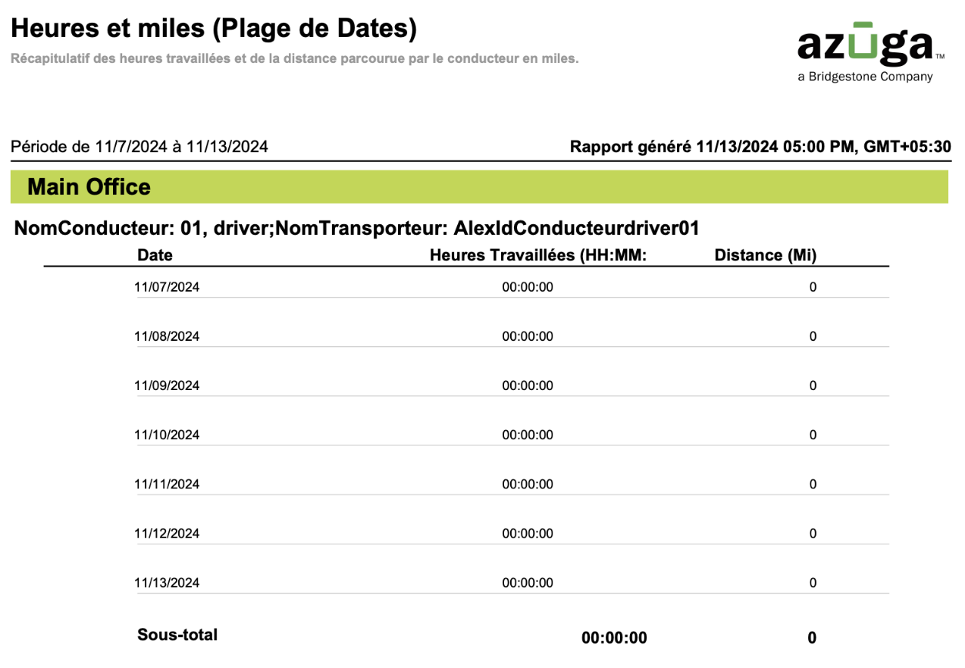
Task: Select the 11/12/2024 date cell
Action: [x=167, y=533]
